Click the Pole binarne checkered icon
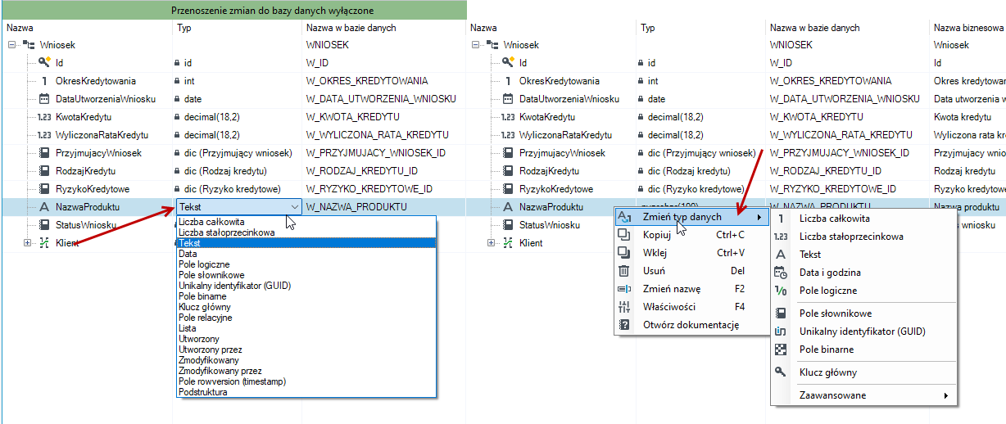The width and height of the screenshot is (1006, 424). click(x=781, y=350)
